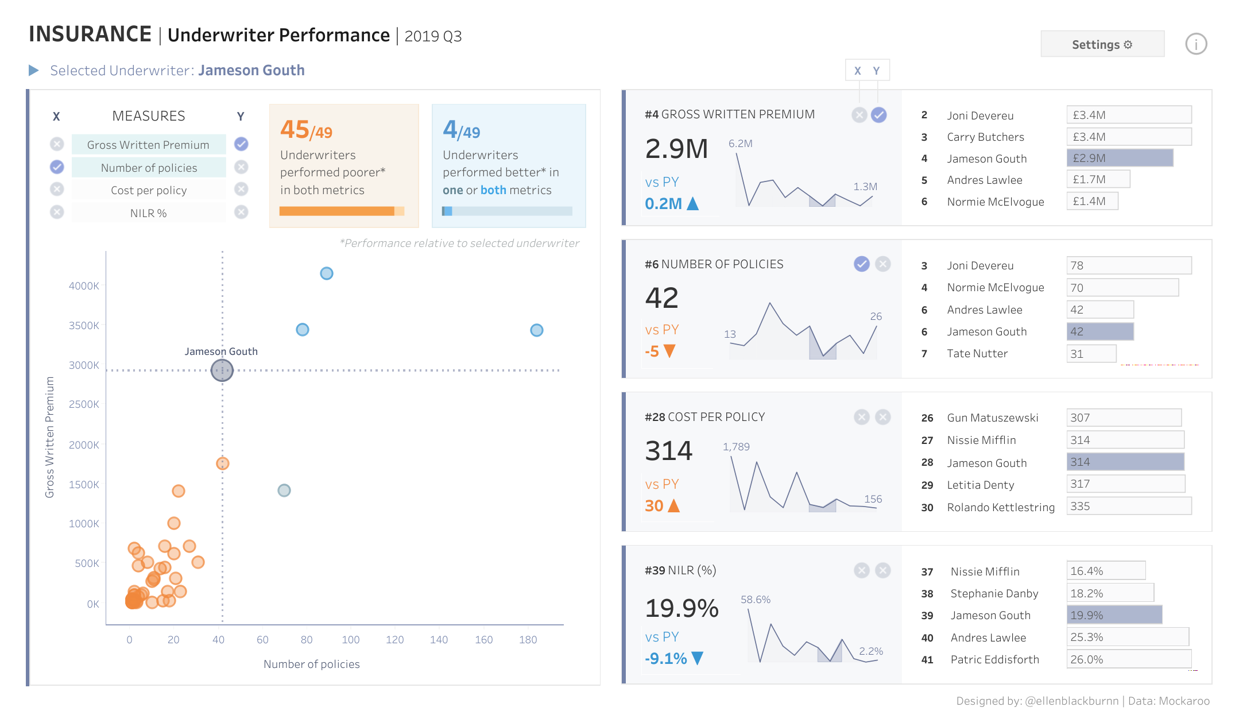This screenshot has width=1239, height=711.
Task: Select Cost per policy as X measure
Action: click(57, 190)
